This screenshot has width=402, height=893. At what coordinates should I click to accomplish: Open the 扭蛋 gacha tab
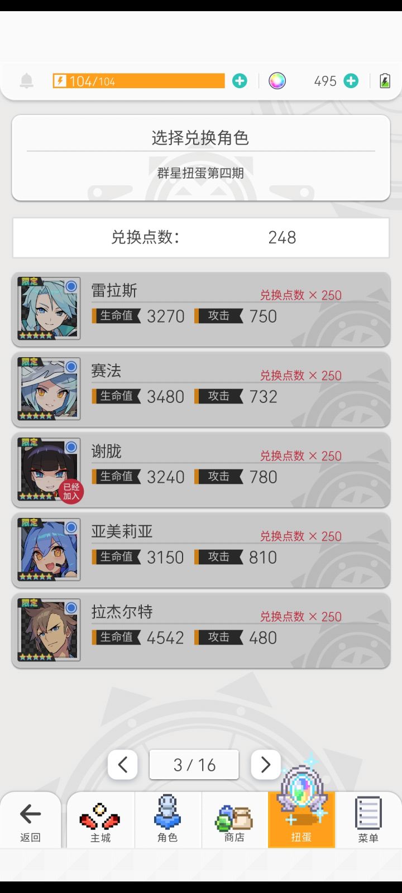click(301, 820)
